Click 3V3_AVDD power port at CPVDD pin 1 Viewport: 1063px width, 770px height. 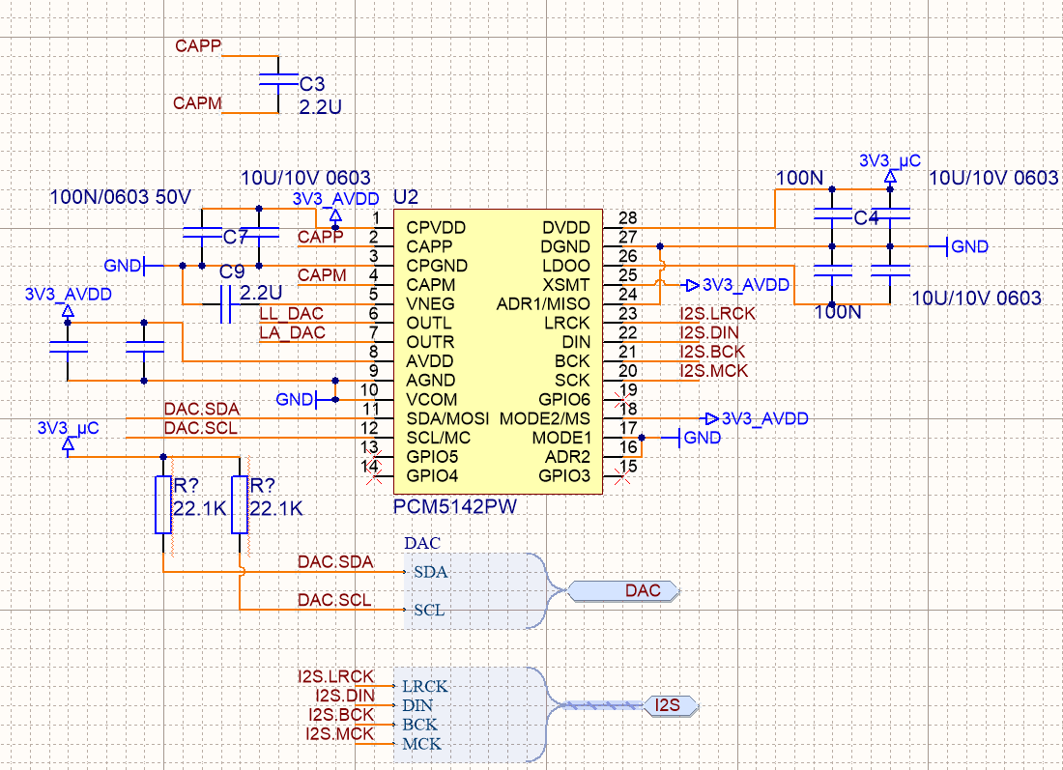[x=335, y=208]
